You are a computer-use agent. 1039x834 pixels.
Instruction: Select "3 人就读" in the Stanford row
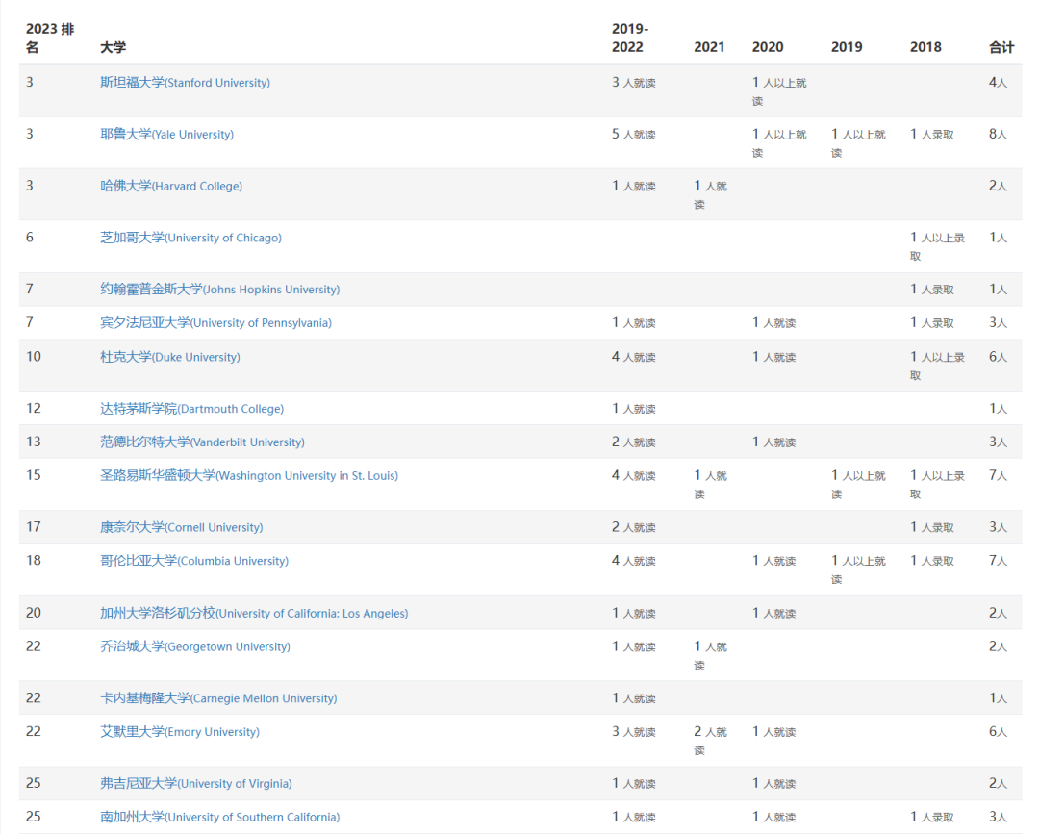633,83
